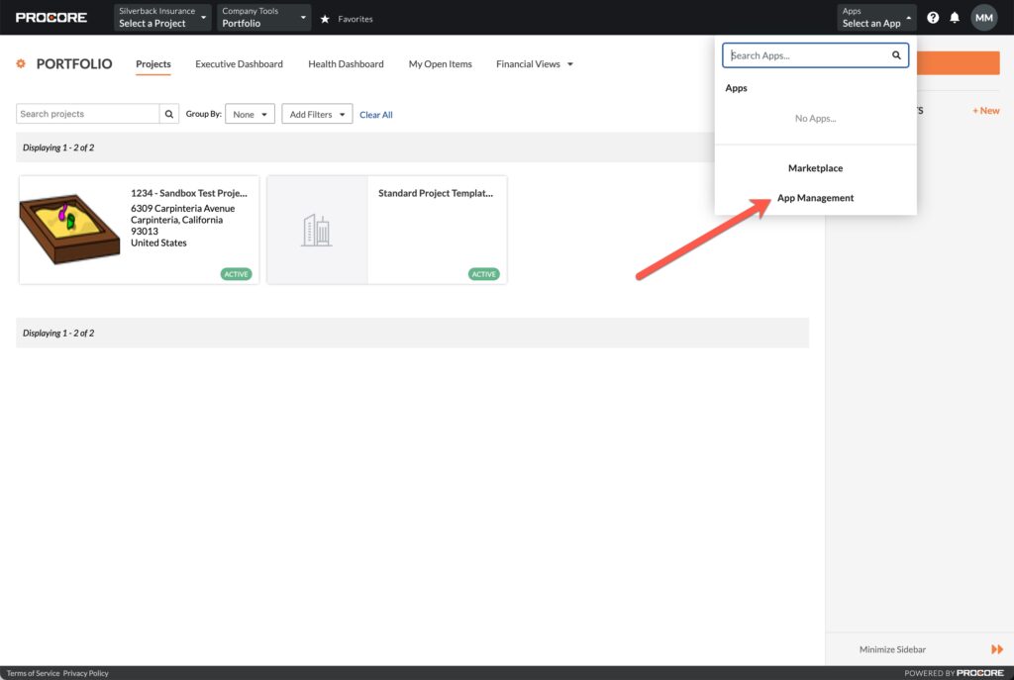Viewport: 1014px width, 680px height.
Task: Click the project search magnifier button
Action: click(168, 114)
